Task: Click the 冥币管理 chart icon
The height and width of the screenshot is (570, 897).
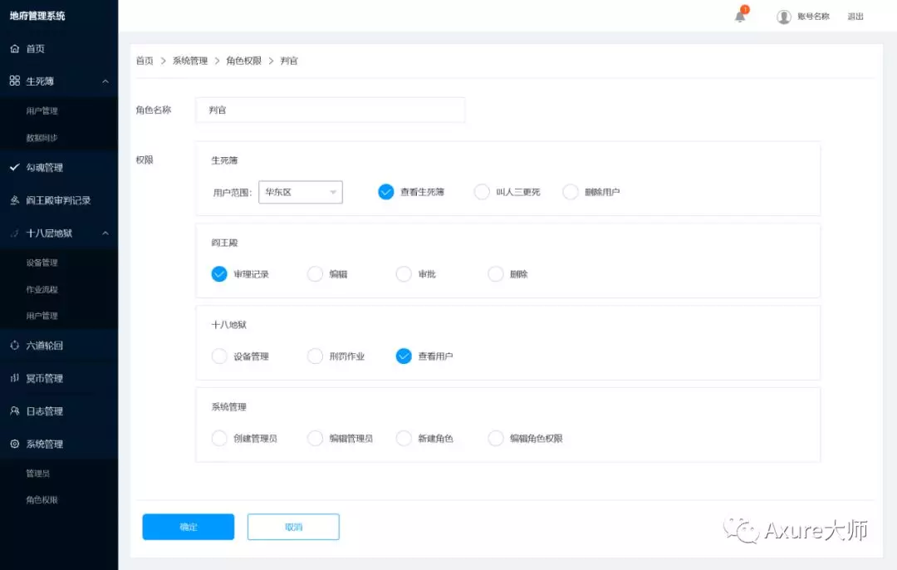Action: point(15,378)
